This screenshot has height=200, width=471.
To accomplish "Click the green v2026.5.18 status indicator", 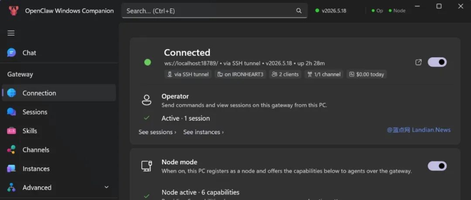I will pos(331,11).
